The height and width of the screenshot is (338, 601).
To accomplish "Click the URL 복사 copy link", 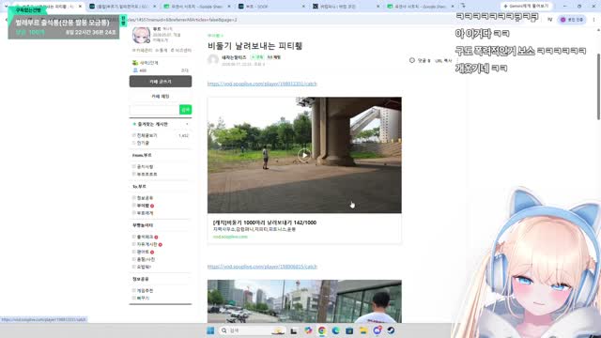I will point(443,60).
